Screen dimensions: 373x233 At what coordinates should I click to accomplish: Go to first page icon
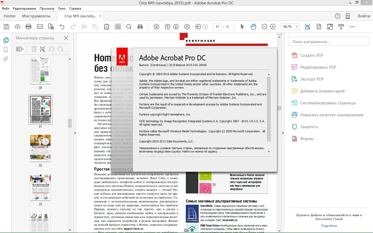point(156,27)
